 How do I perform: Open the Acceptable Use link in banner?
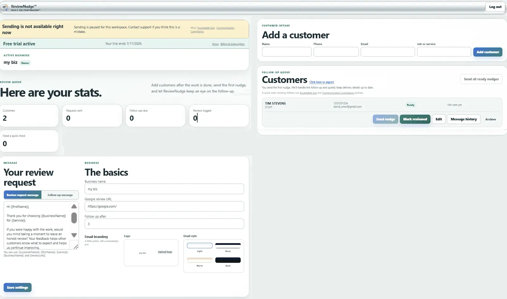206,28
